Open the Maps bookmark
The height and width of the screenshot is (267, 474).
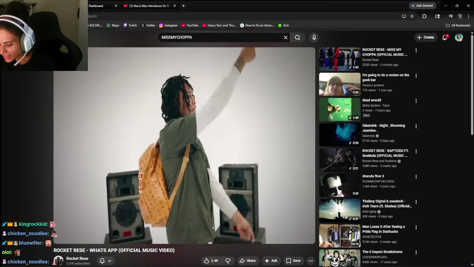[x=113, y=25]
